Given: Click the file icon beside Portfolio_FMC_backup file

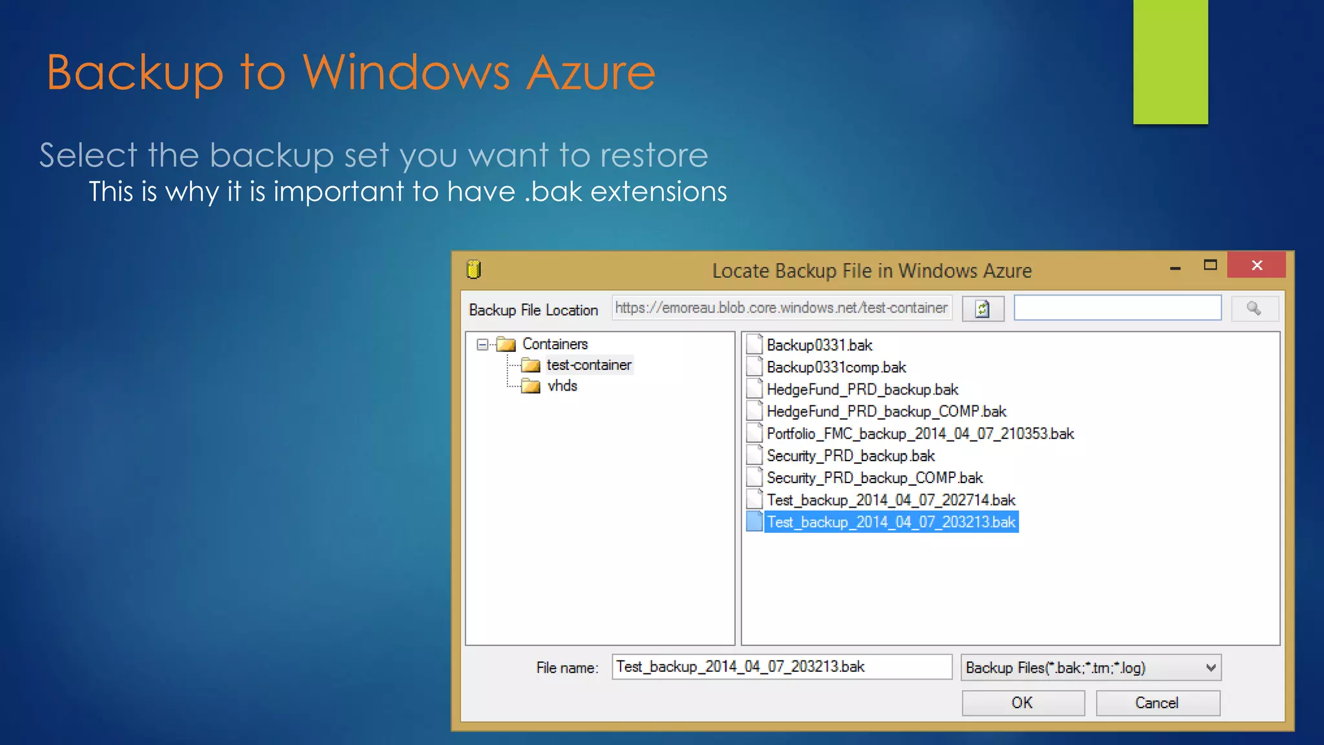Looking at the screenshot, I should pos(754,433).
